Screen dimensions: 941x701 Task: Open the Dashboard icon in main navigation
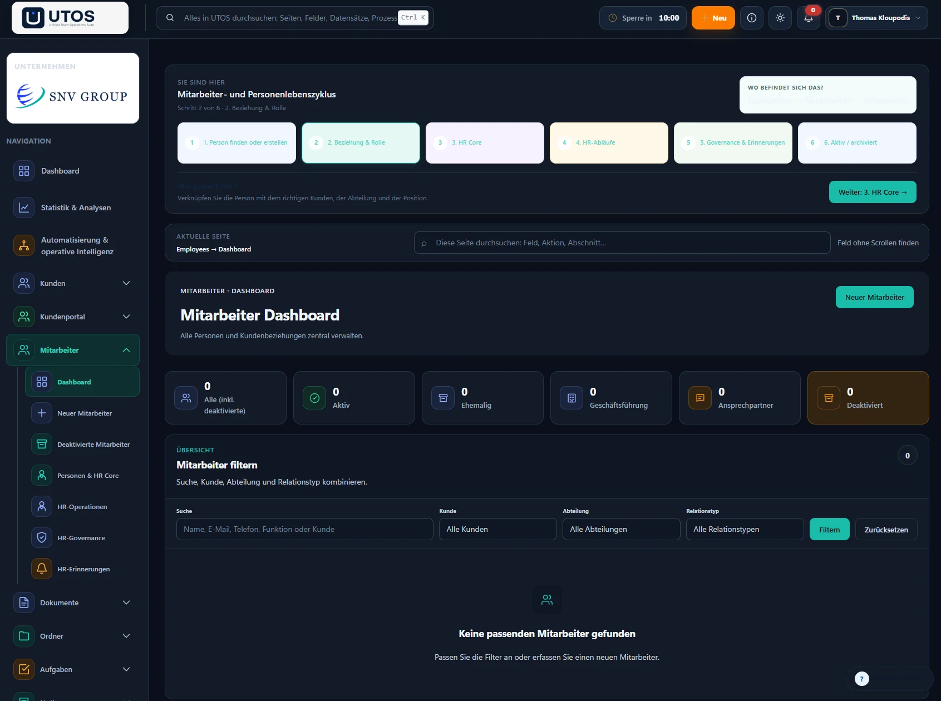(24, 171)
